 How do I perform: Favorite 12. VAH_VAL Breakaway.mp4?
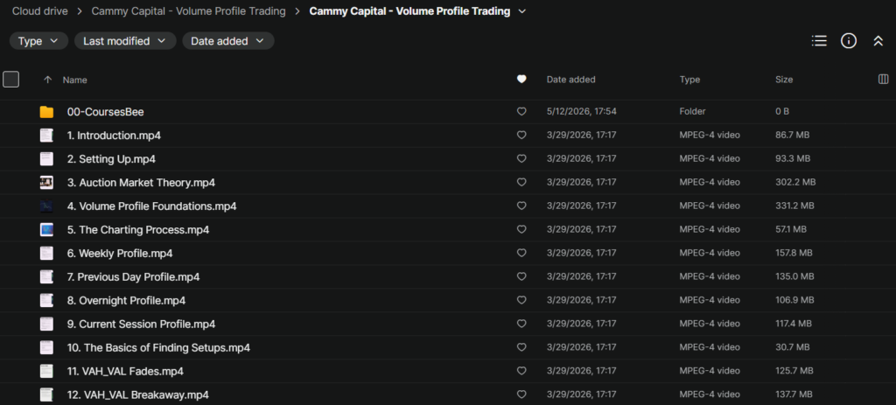(x=521, y=395)
